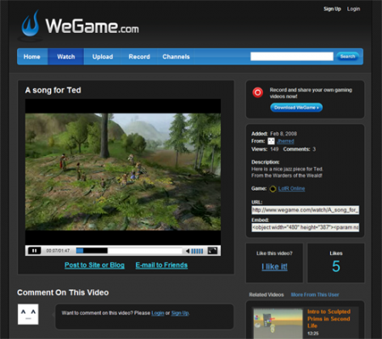Open the Login link at top

353,9
